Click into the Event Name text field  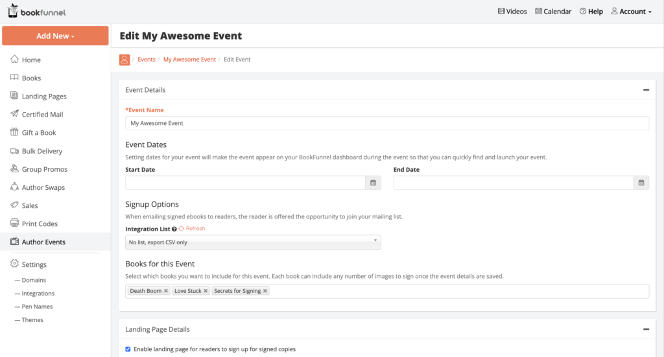(386, 123)
